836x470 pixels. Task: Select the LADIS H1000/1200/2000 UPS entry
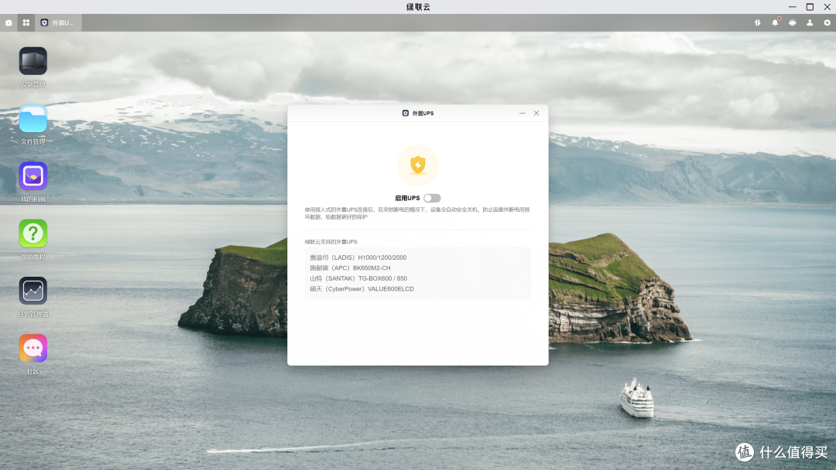click(358, 257)
